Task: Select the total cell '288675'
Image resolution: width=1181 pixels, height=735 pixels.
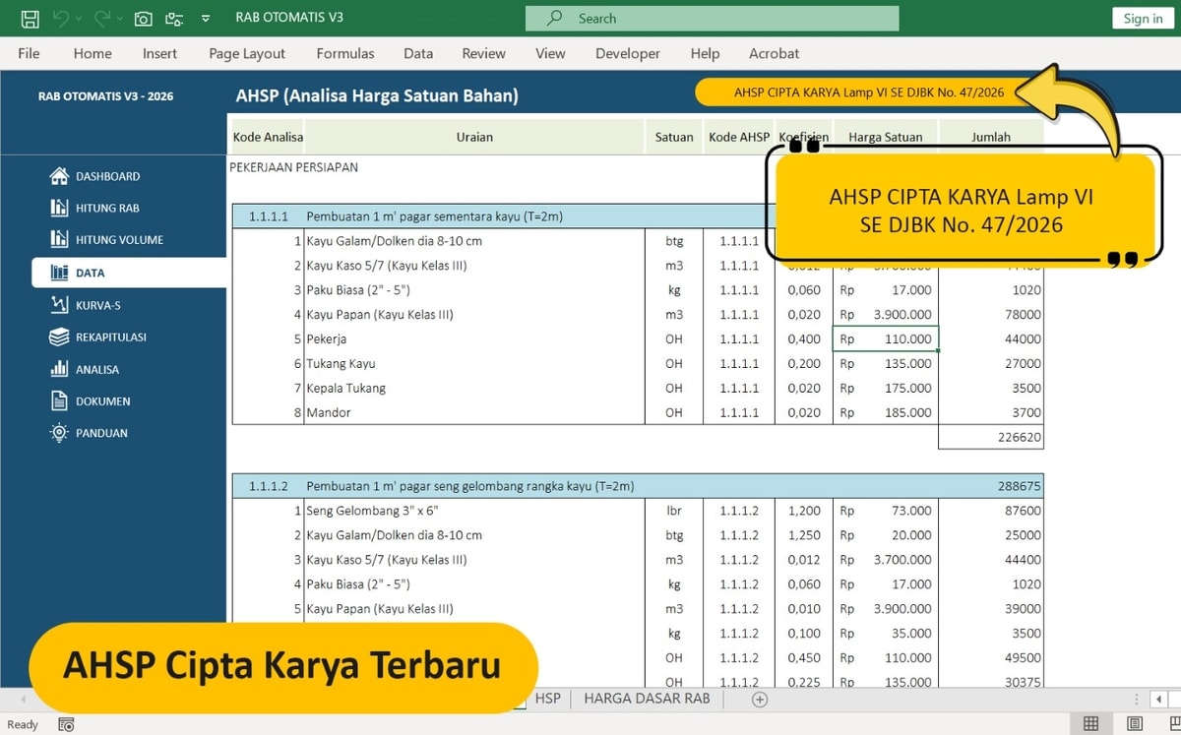Action: (x=991, y=486)
